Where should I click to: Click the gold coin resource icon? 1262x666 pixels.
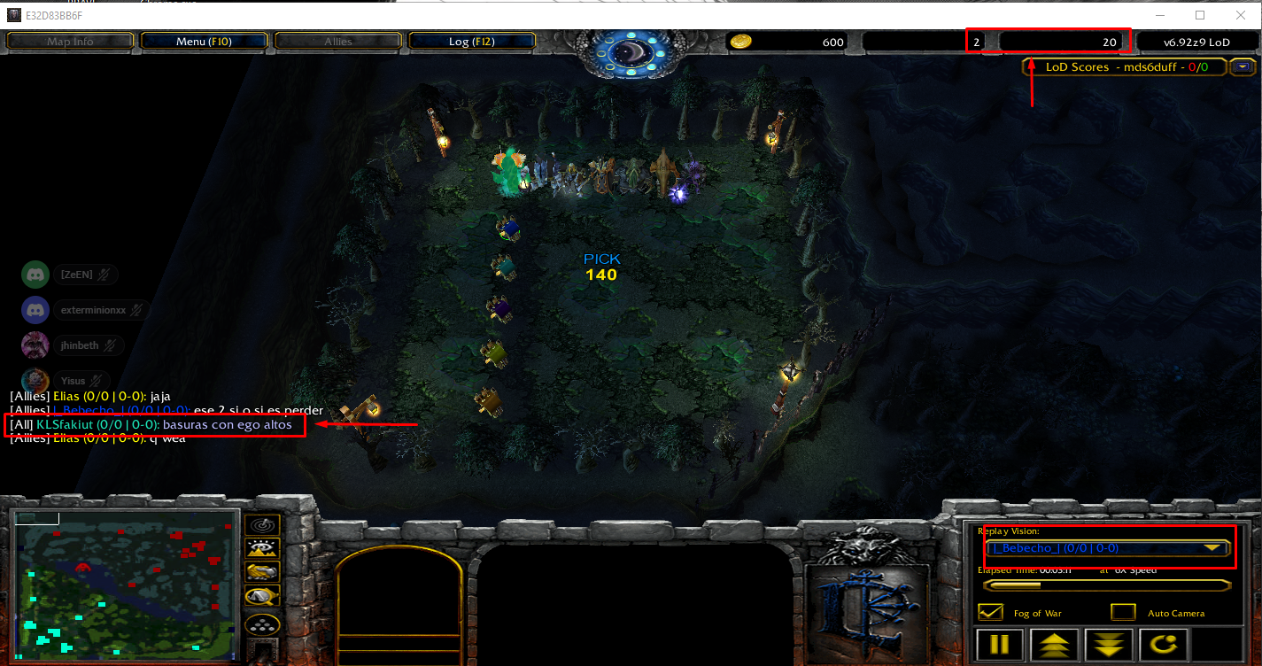click(x=741, y=41)
